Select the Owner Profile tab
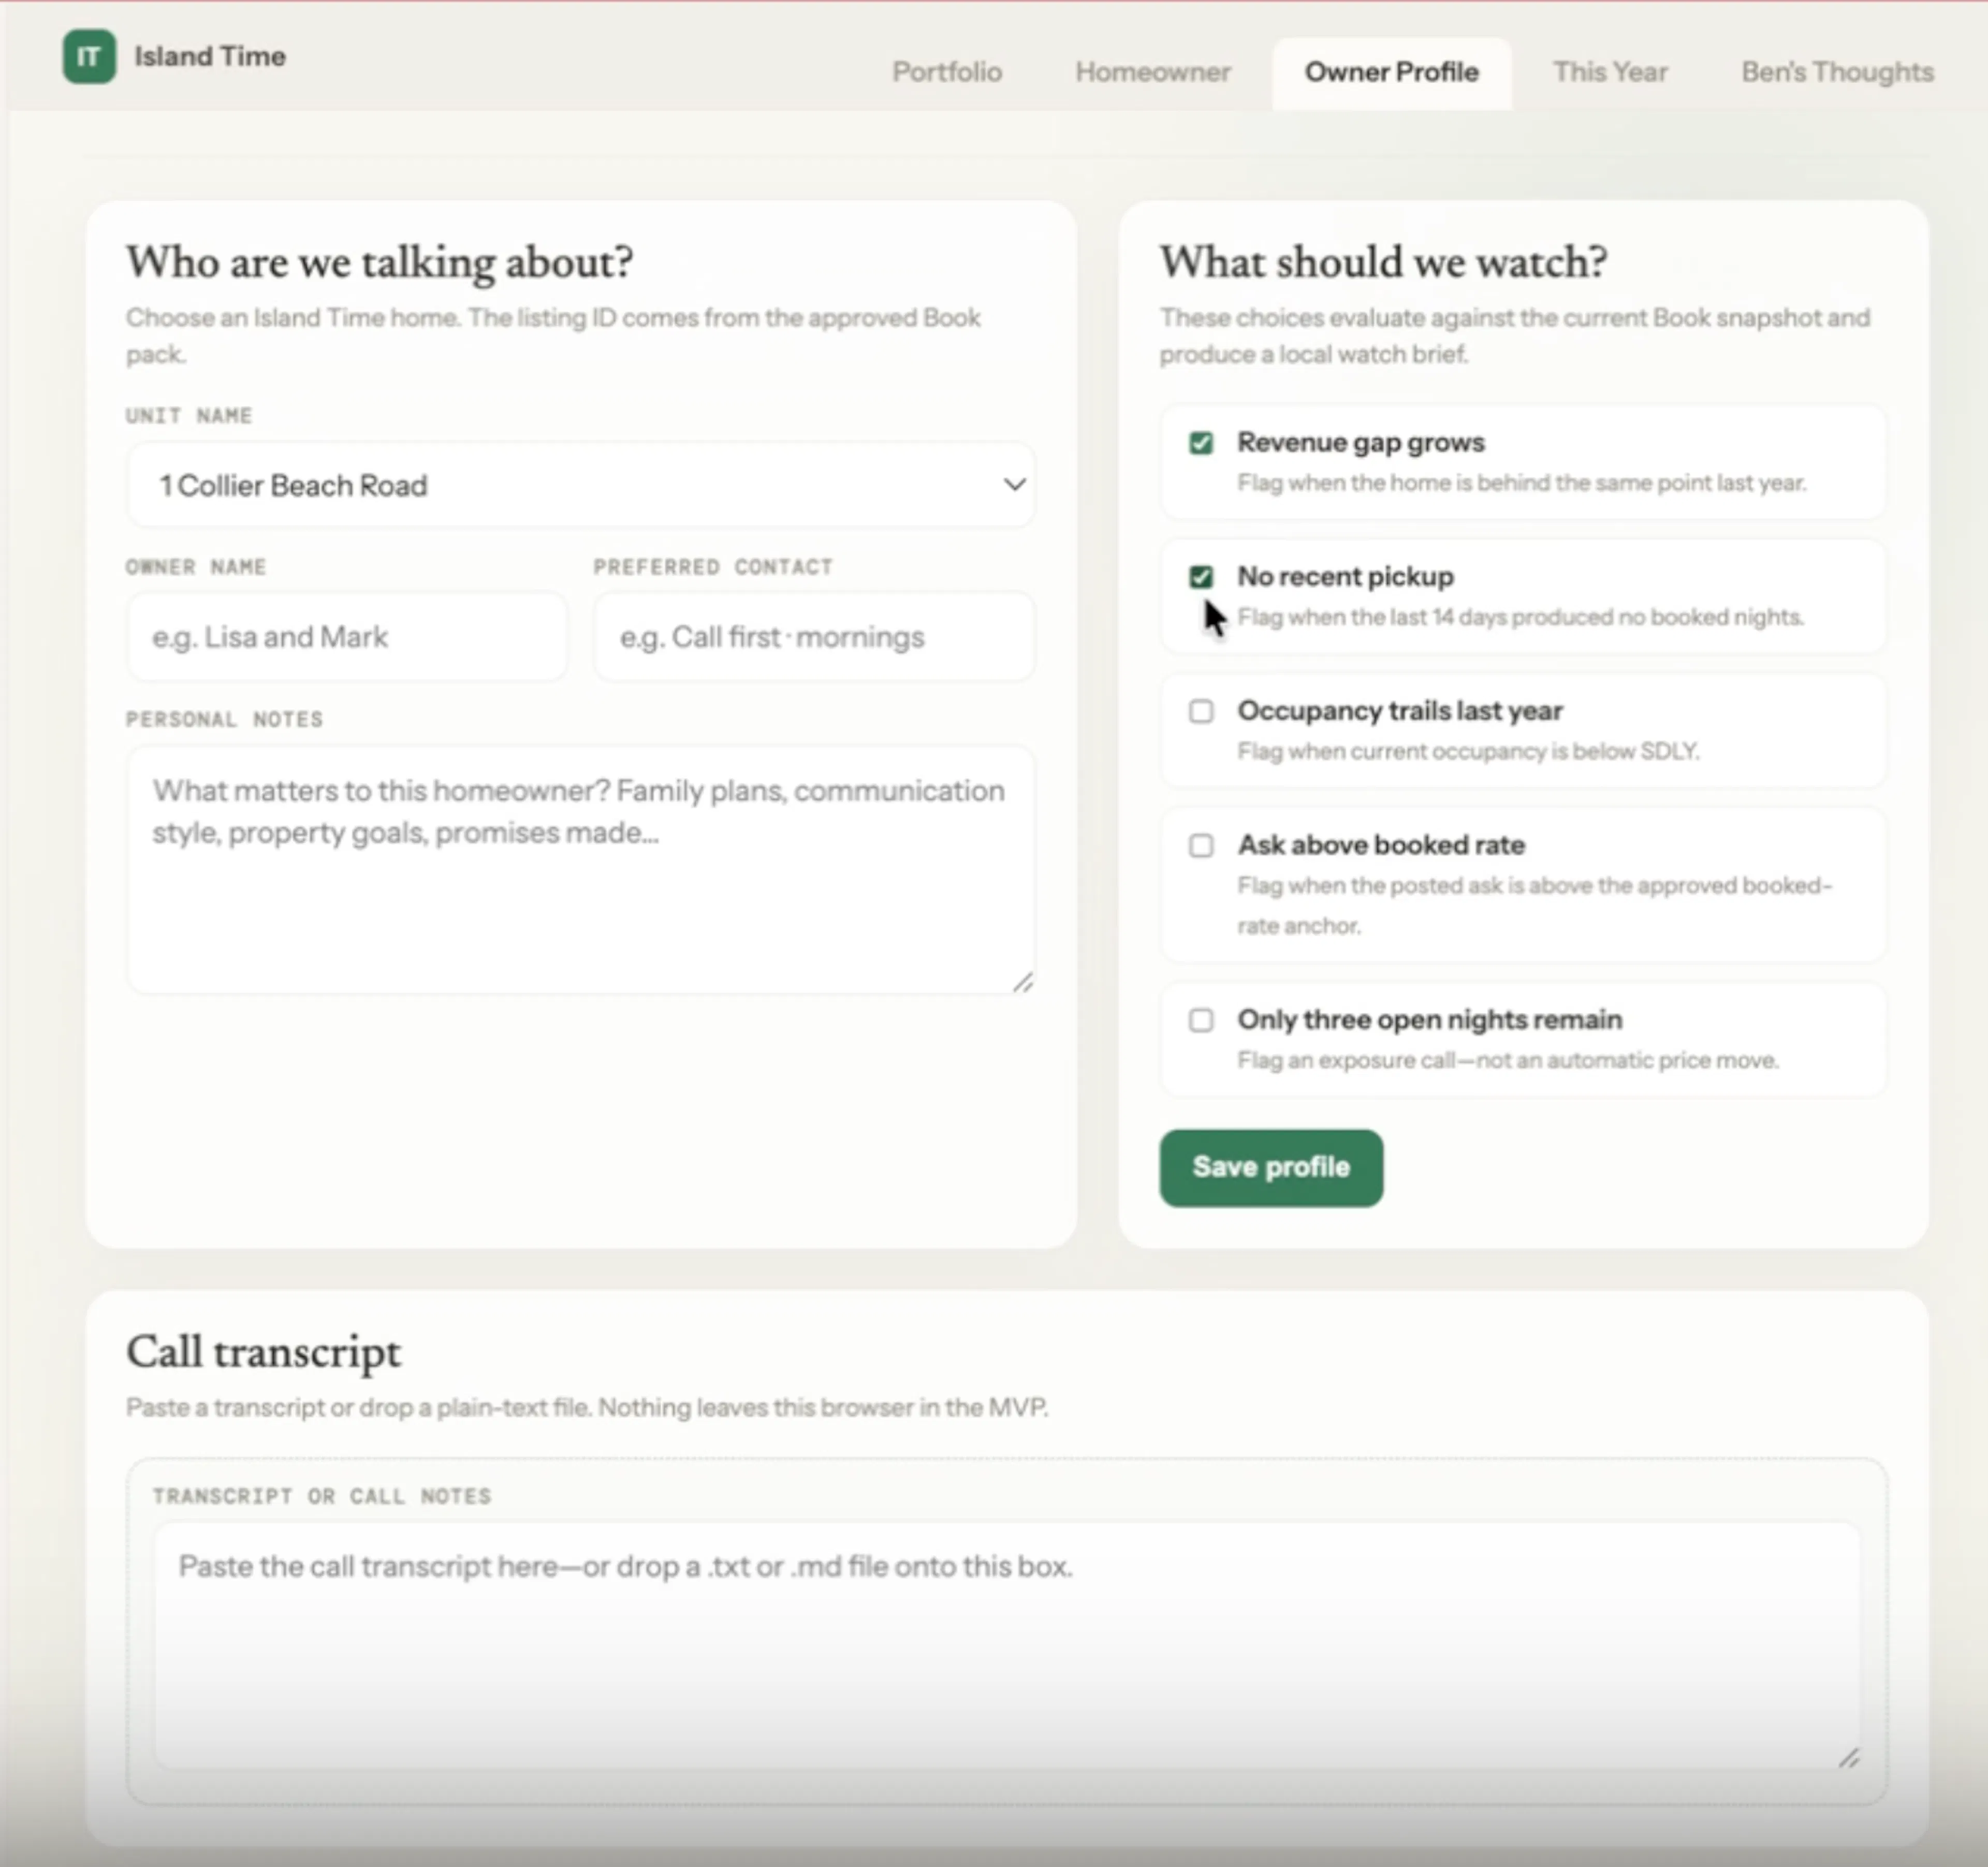 click(x=1391, y=72)
